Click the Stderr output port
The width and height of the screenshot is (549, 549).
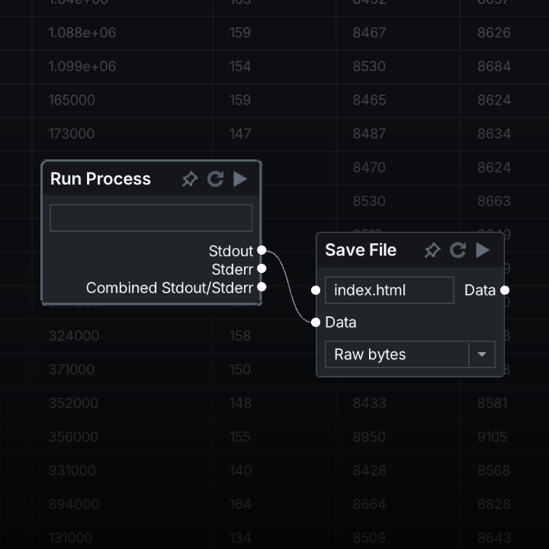pos(262,268)
